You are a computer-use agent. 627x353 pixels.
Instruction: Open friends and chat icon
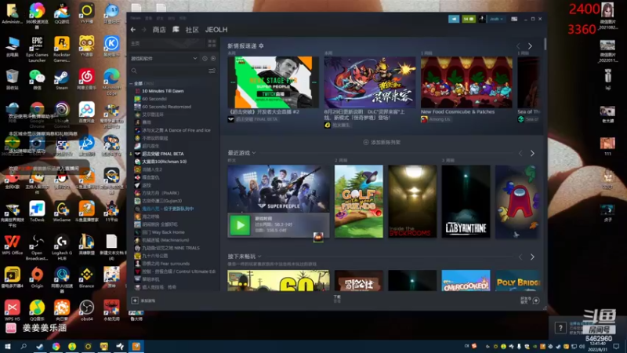[536, 300]
